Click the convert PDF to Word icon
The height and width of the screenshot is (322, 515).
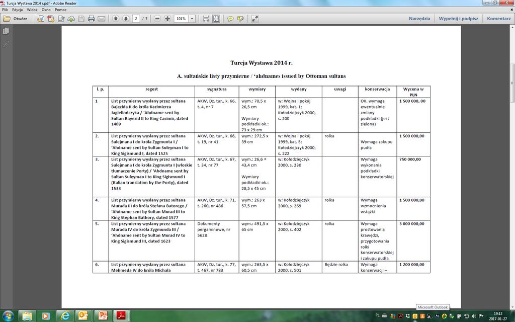pyautogui.click(x=51, y=19)
